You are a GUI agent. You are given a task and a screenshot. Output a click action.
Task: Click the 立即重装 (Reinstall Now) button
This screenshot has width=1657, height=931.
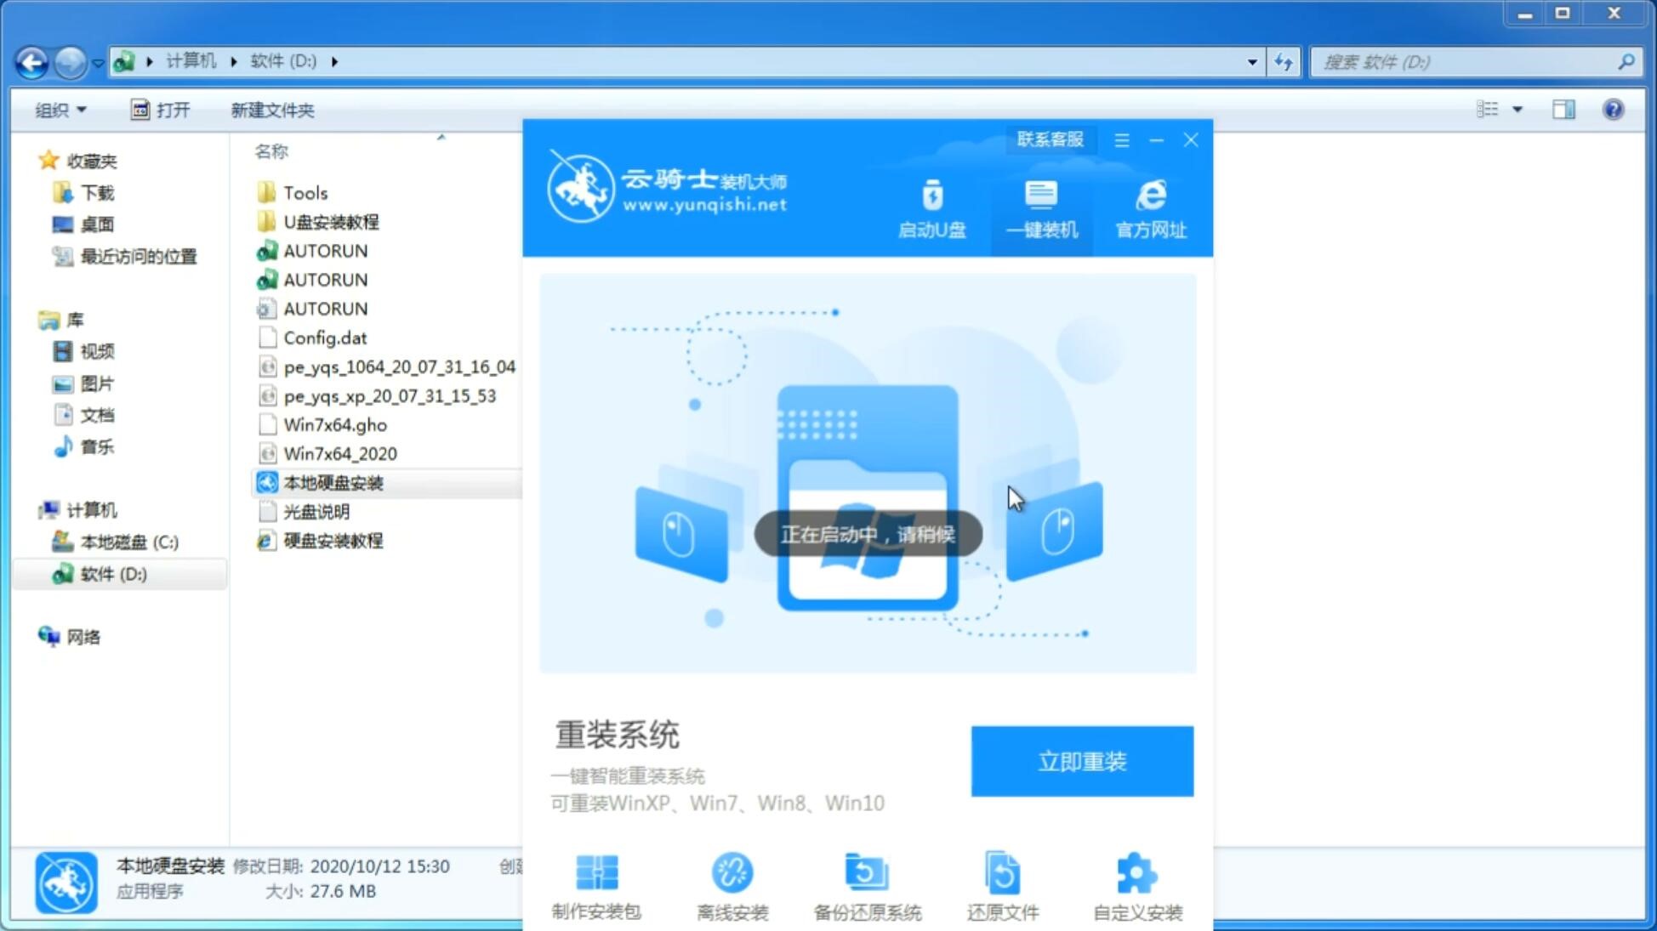[1082, 762]
